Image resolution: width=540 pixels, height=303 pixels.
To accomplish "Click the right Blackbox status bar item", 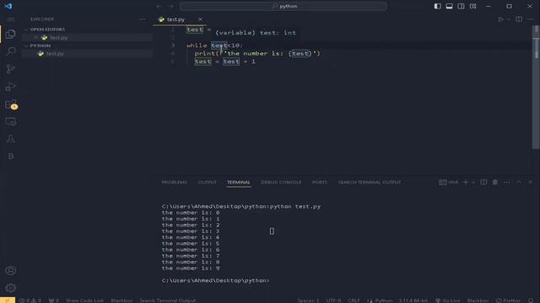I will click(x=478, y=300).
